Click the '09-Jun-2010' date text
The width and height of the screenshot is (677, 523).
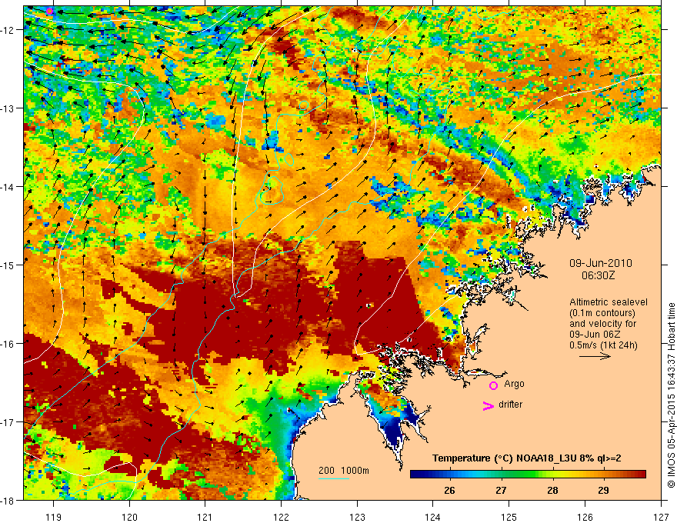601,263
